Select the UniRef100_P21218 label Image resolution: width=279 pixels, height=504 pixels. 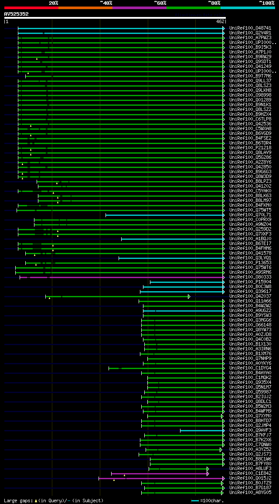pos(250,148)
